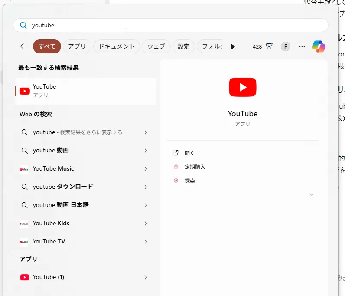Click the Web の検索 heading
This screenshot has height=296, width=345.
pyautogui.click(x=36, y=114)
